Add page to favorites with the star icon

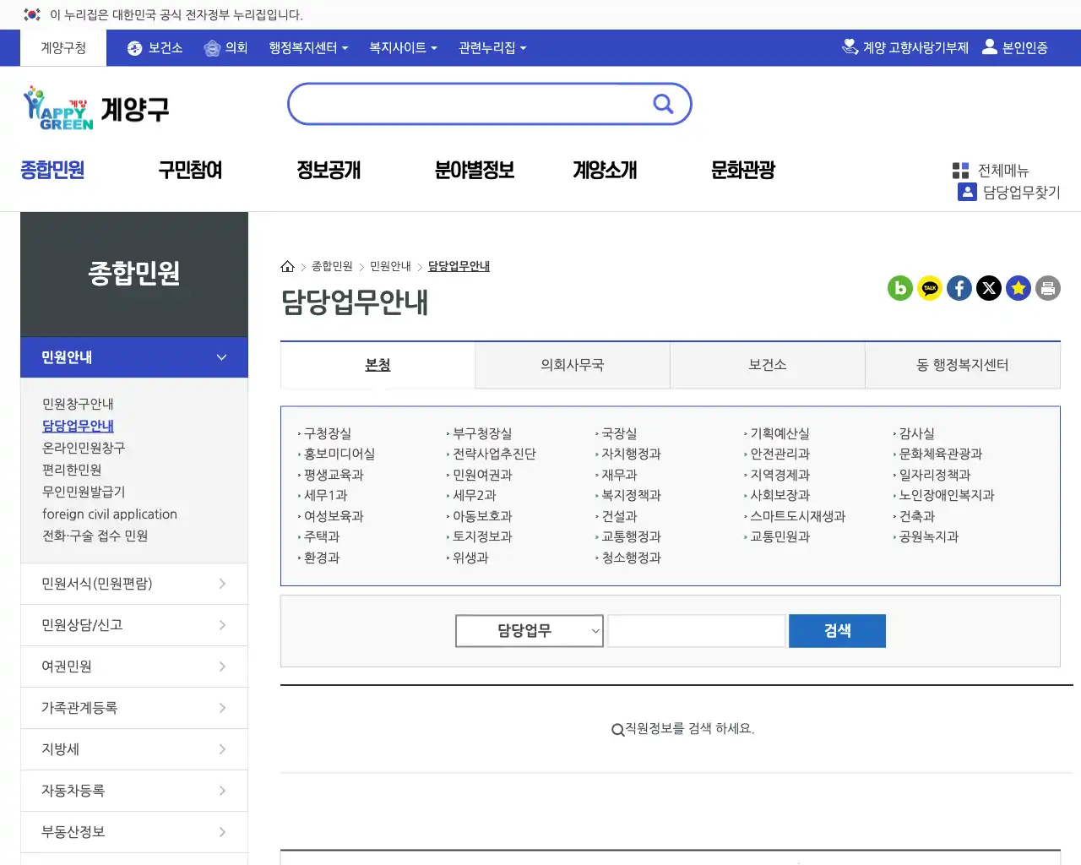pos(1019,288)
